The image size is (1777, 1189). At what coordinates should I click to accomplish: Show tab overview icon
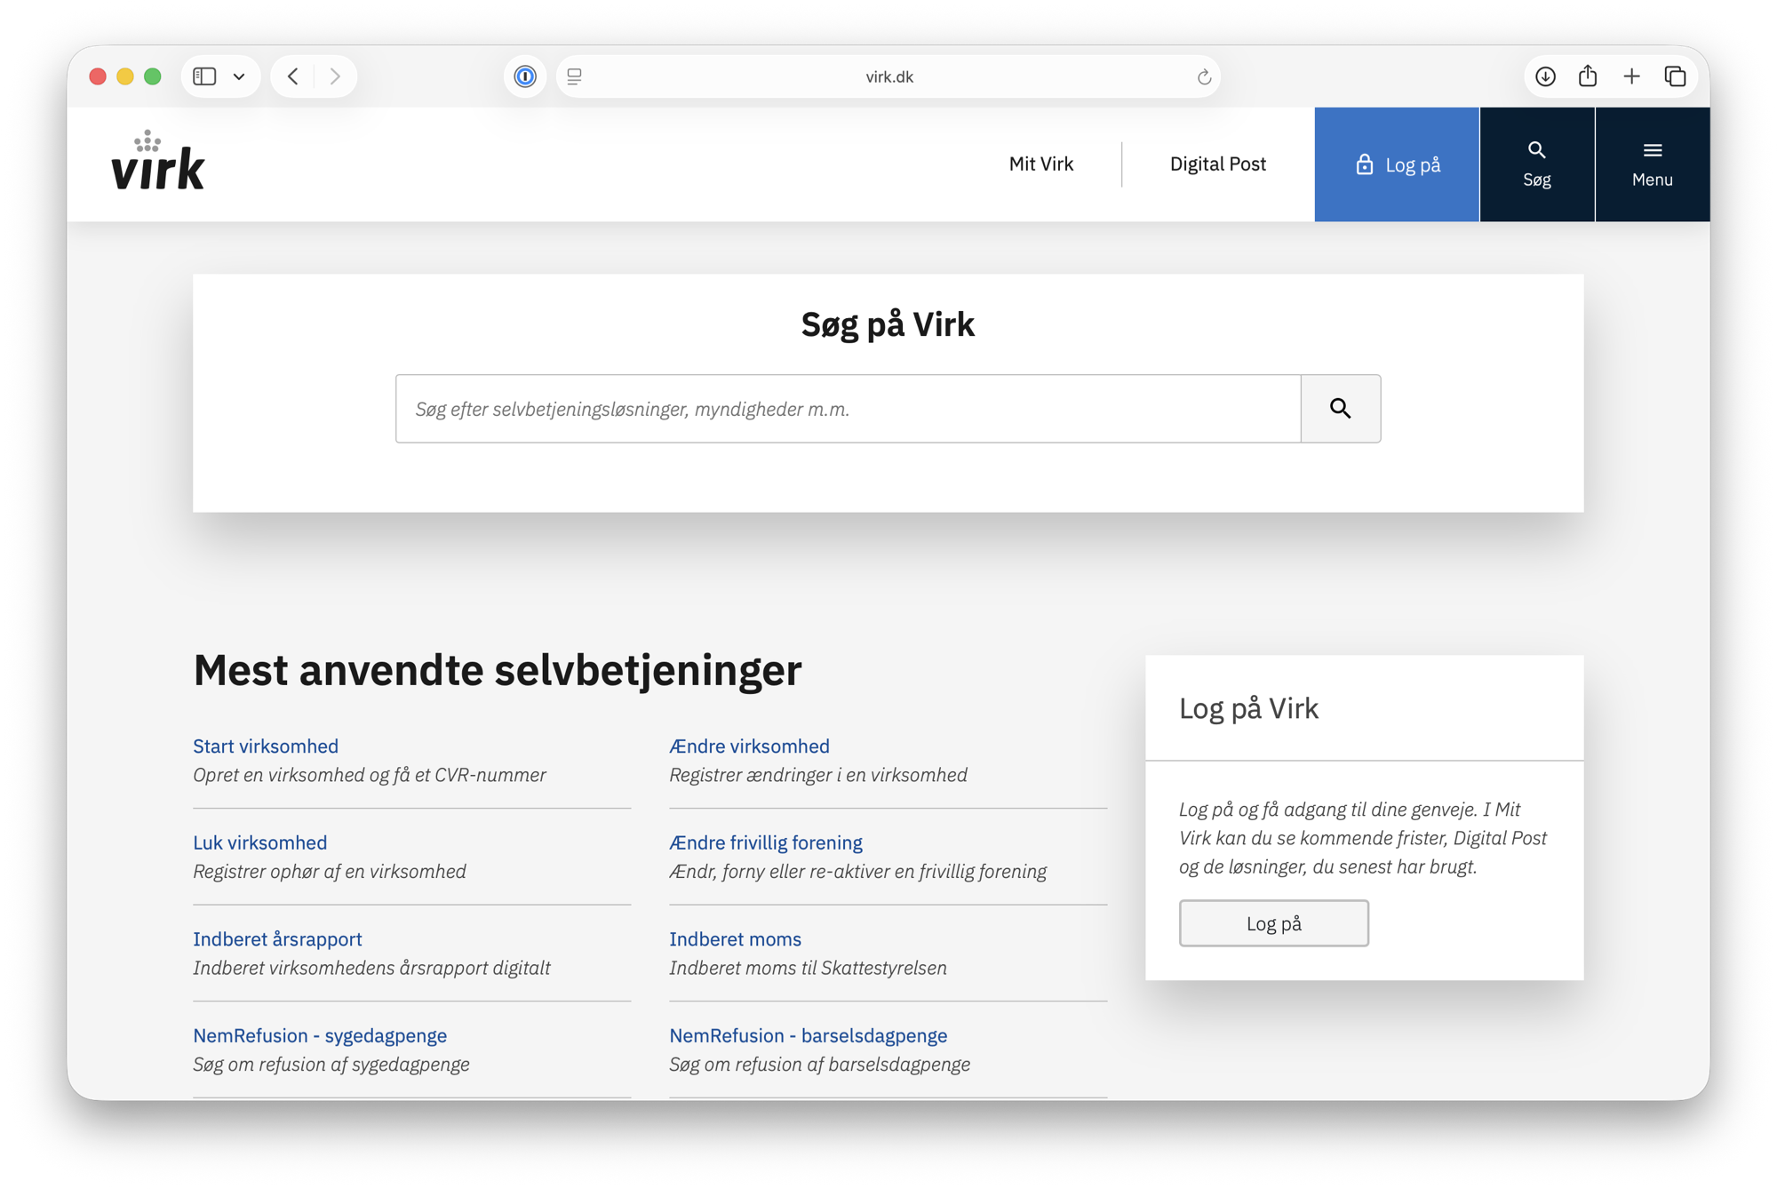[1675, 76]
